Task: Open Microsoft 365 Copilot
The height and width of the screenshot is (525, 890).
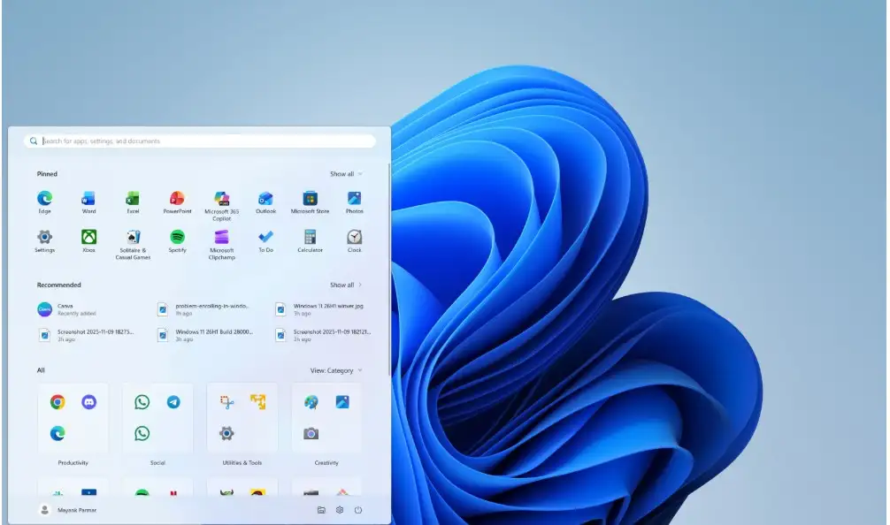Action: click(222, 197)
